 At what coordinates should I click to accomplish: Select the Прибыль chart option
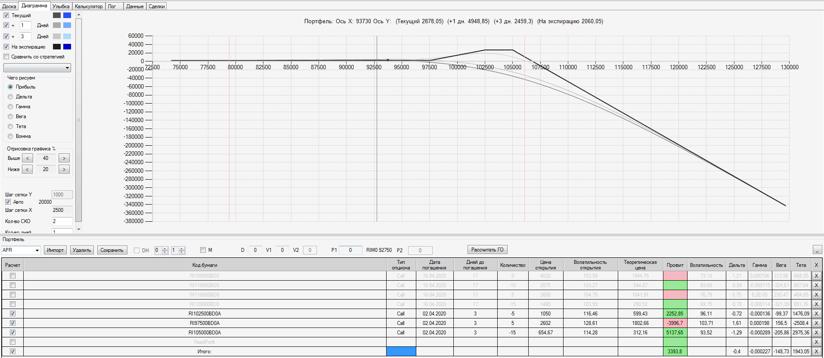click(x=10, y=87)
